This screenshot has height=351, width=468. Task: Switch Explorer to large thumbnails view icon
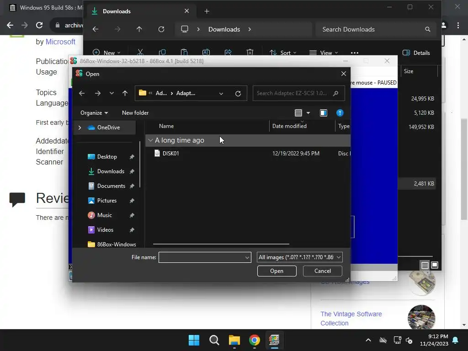tap(435, 265)
